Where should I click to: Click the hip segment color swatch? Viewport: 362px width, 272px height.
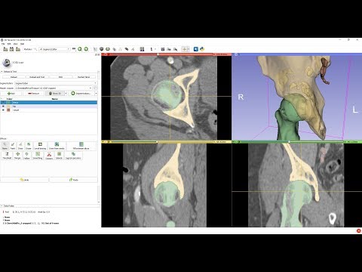(x=8, y=107)
